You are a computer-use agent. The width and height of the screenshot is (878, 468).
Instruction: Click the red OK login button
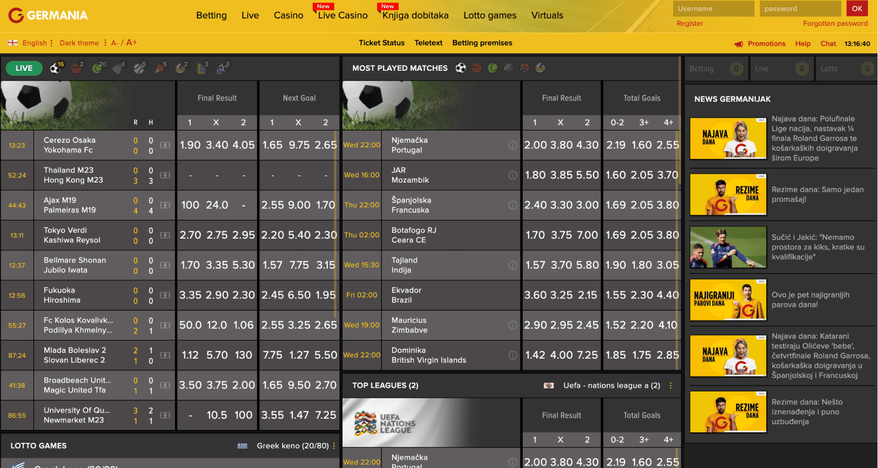(857, 9)
